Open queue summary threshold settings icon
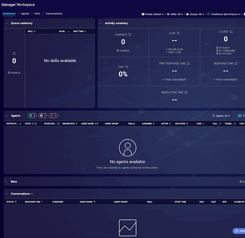The image size is (245, 238). 14,54
